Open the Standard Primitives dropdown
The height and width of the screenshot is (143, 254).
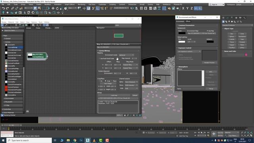[237, 25]
